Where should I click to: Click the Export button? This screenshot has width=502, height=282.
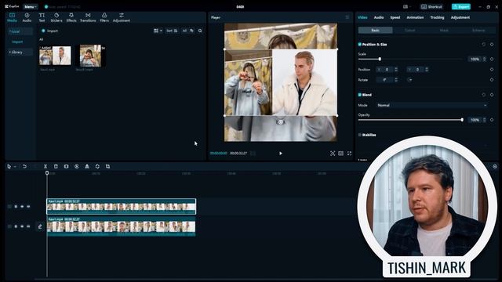click(461, 7)
